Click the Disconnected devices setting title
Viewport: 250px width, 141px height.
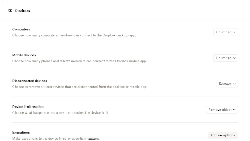[30, 81]
